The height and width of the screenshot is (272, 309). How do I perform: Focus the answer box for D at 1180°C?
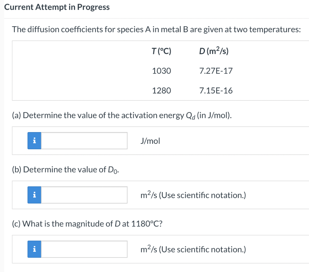tap(84, 249)
